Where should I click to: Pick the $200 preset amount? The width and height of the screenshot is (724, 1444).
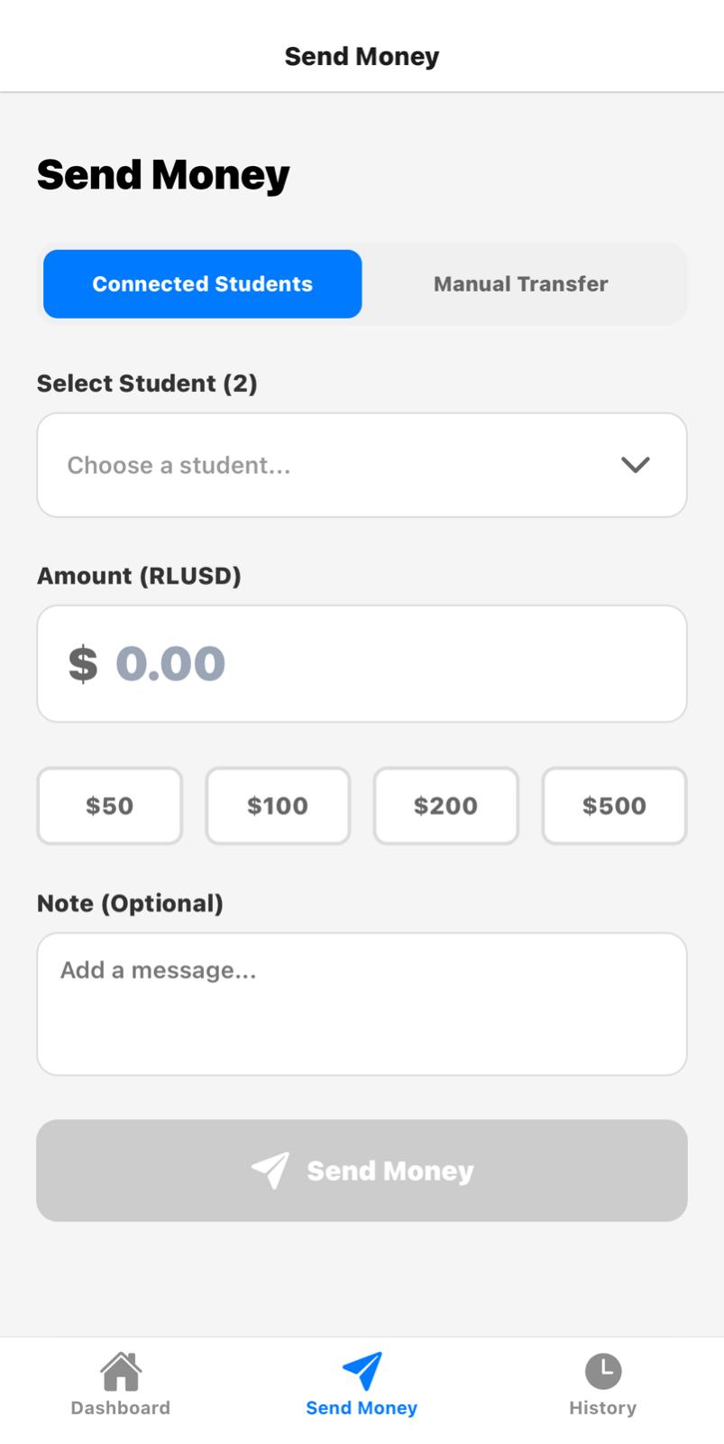445,806
